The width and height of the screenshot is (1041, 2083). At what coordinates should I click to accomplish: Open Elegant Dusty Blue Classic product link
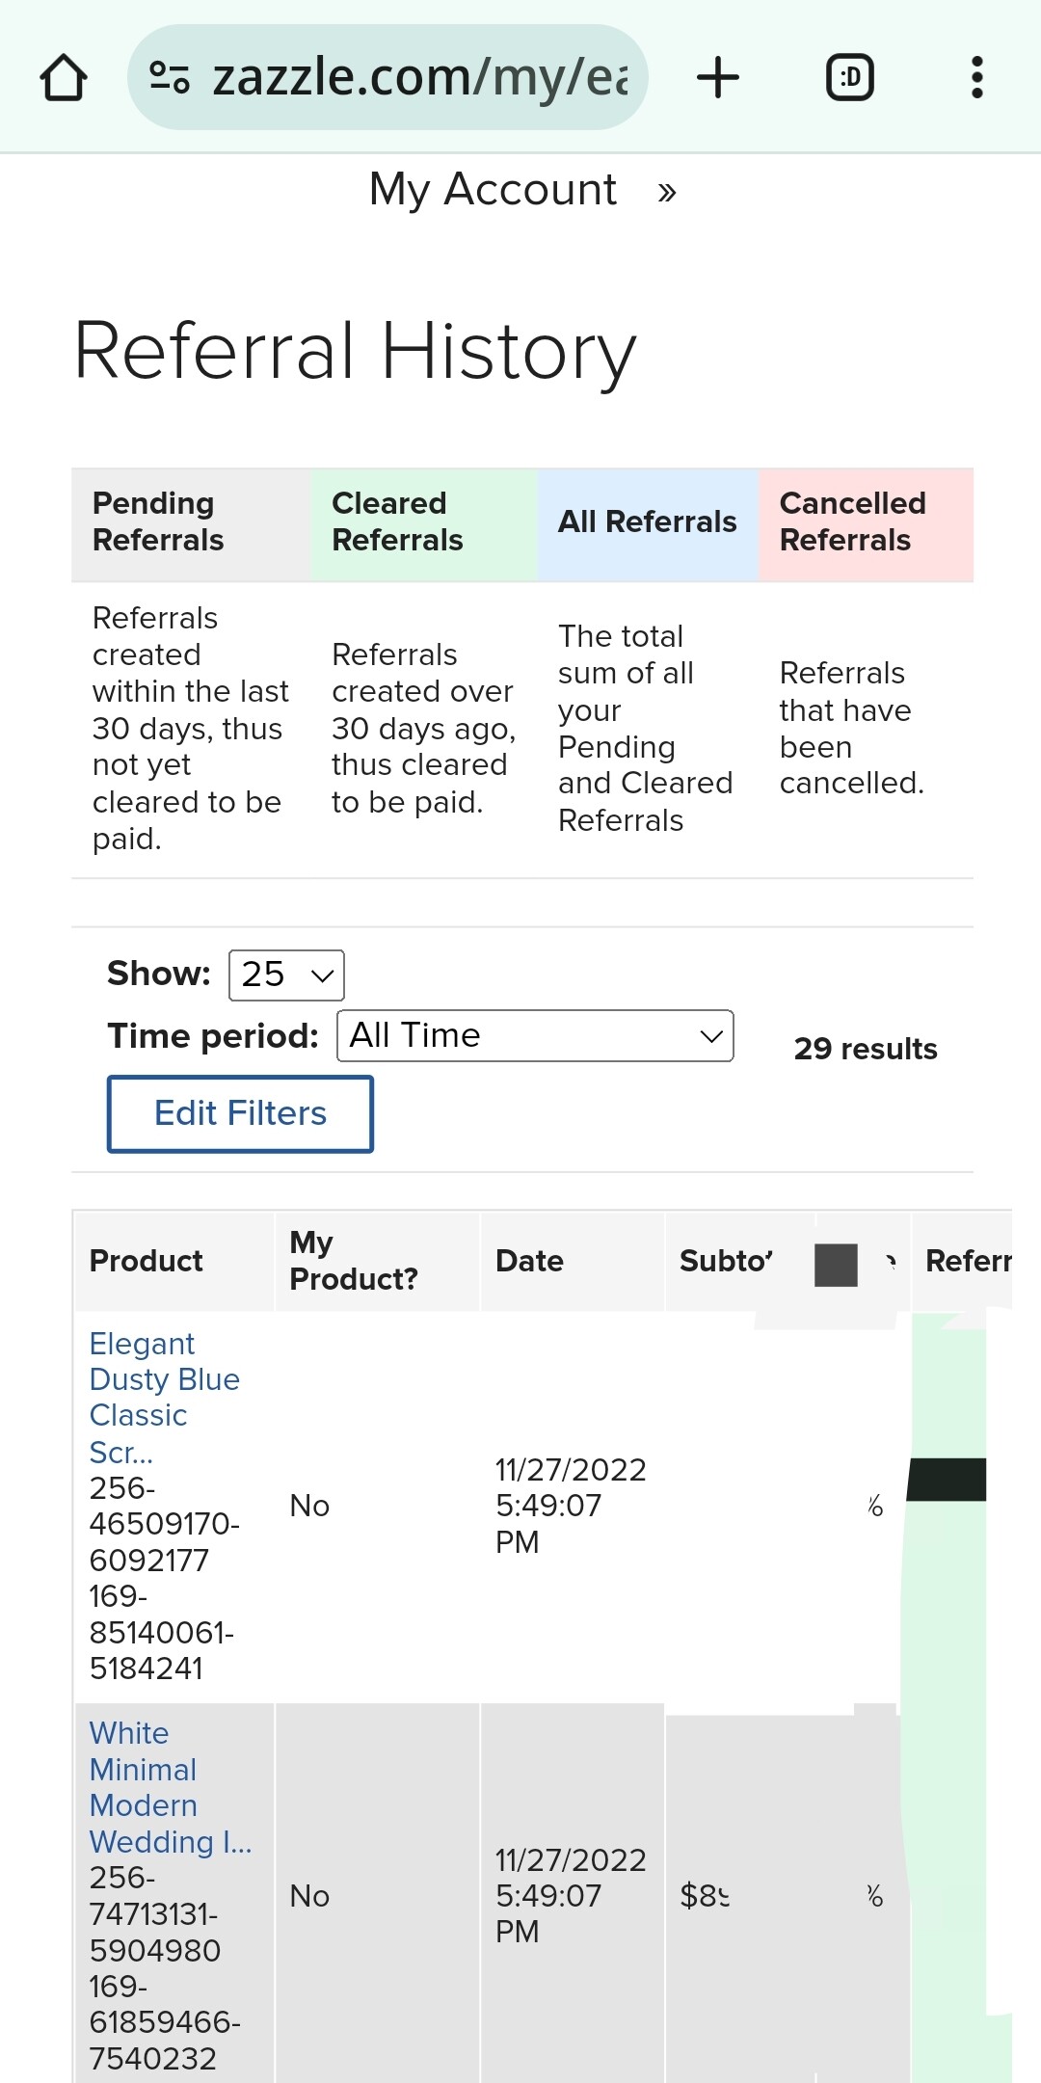(x=164, y=1398)
